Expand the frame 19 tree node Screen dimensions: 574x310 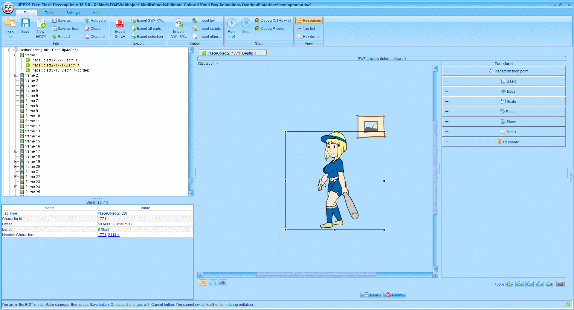tap(16, 162)
